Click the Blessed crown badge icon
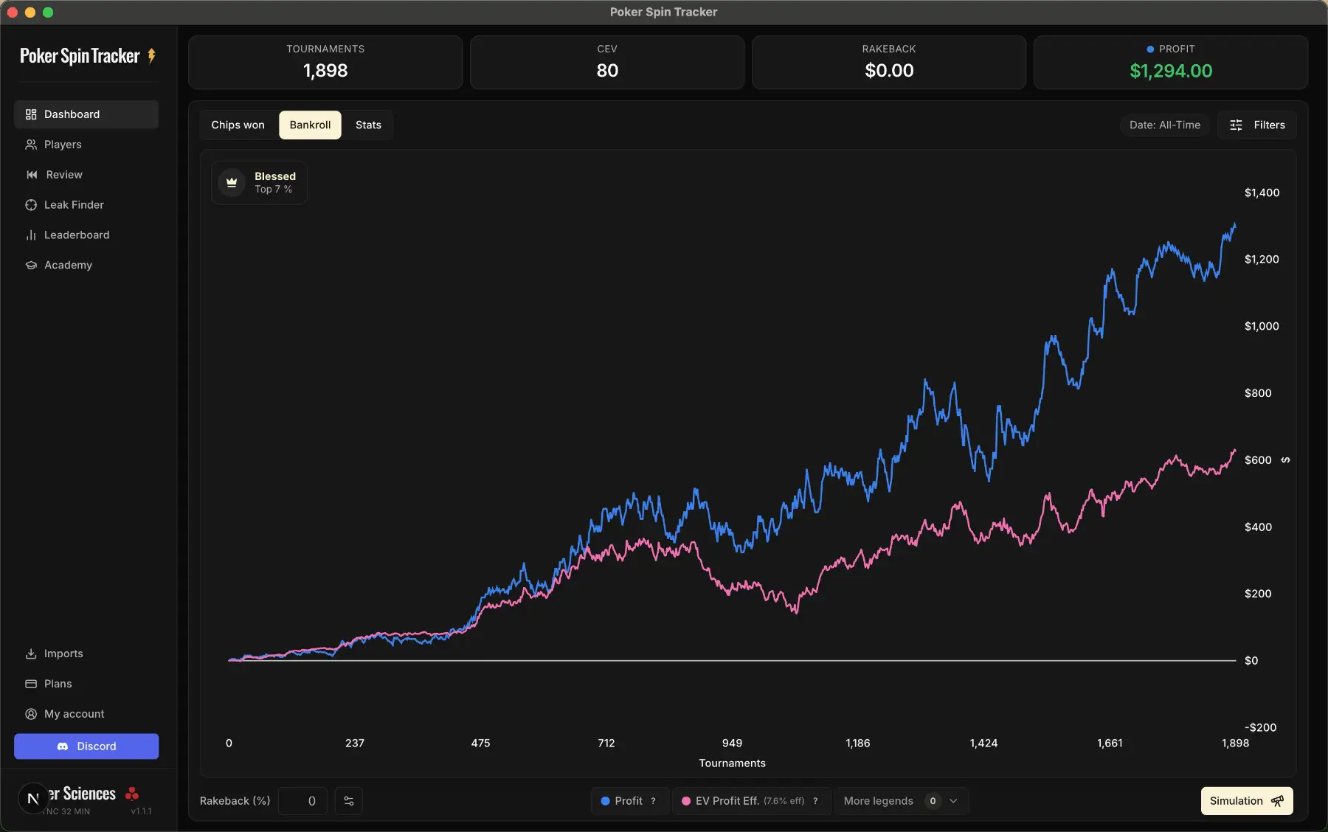The height and width of the screenshot is (832, 1328). (x=232, y=183)
